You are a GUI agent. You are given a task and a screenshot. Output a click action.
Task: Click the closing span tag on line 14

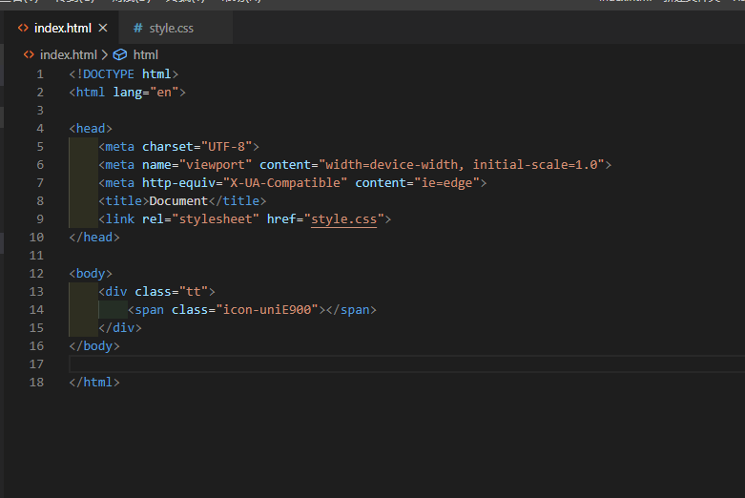(x=351, y=310)
